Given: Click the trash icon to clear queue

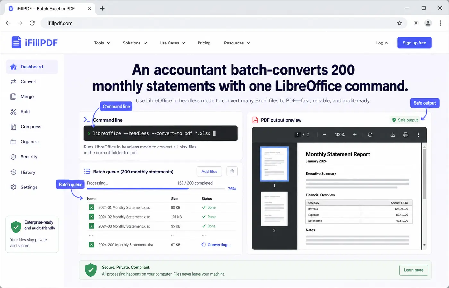Looking at the screenshot, I should [232, 172].
